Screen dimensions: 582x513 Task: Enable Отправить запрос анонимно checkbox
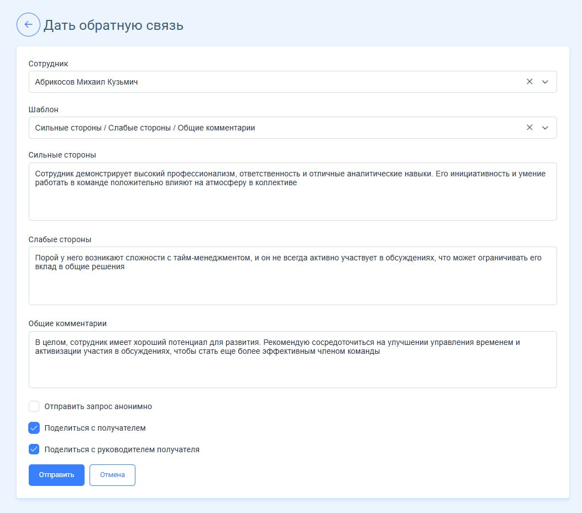pos(34,406)
